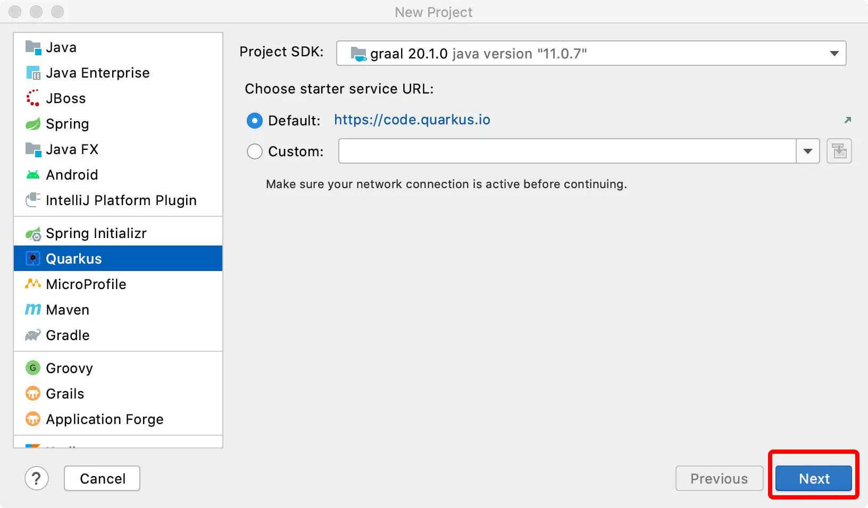Click the Gradle elephant icon
This screenshot has height=508, width=868.
point(33,335)
